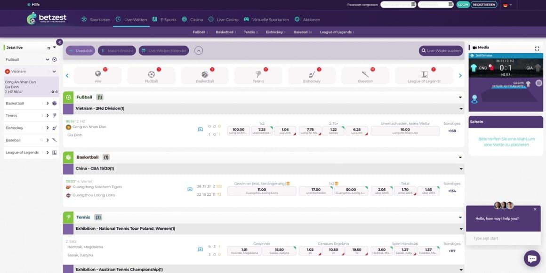Expand Eishockey in the sidebar

coord(48,128)
